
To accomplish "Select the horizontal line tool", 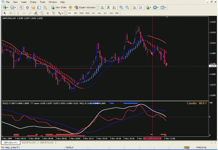I will pos(24,13).
